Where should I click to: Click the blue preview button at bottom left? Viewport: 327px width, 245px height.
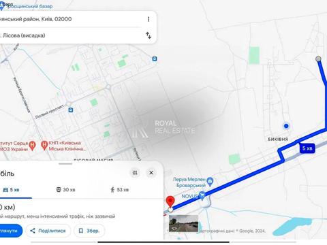(x=10, y=231)
